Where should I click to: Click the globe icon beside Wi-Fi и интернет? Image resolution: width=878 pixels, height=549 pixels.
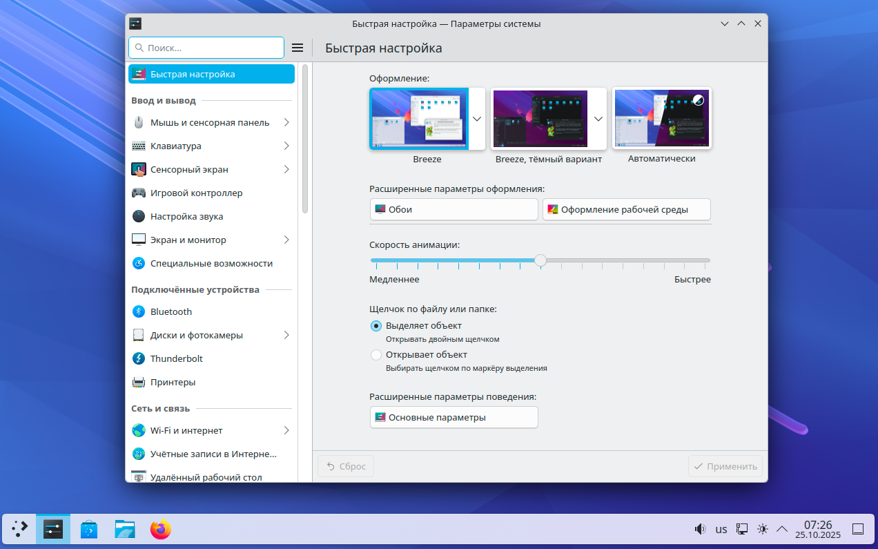point(139,430)
